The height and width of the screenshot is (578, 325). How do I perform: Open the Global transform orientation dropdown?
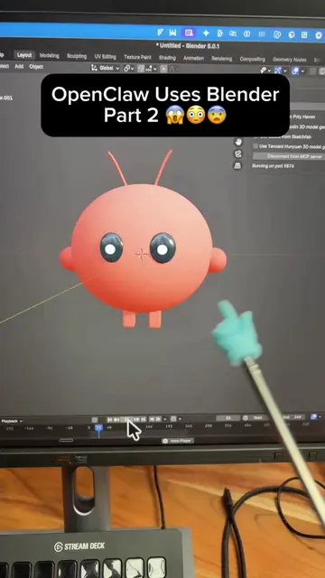point(106,69)
